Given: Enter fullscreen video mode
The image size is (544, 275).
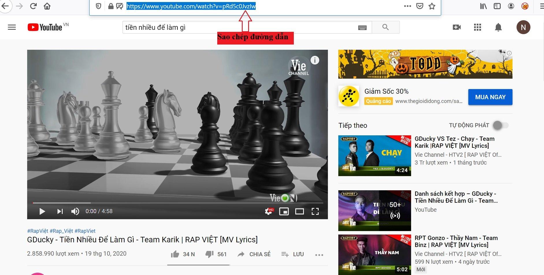Looking at the screenshot, I should click(x=315, y=211).
